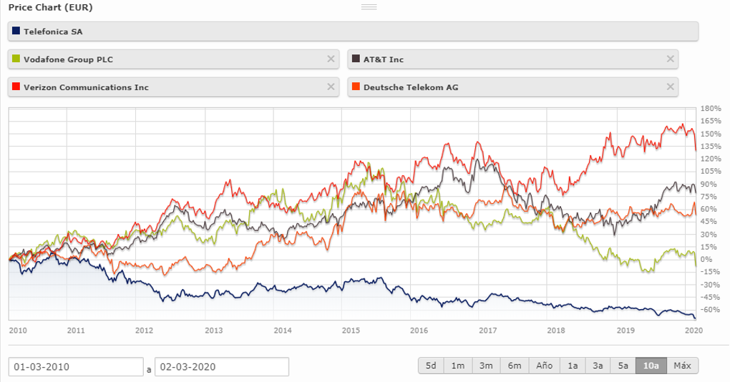Remove AT&T Inc series
Screen dimensions: 730x382
[x=670, y=59]
